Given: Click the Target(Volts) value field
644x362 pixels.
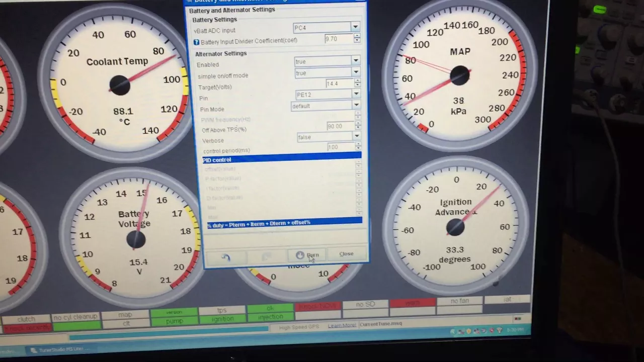Looking at the screenshot, I should (x=340, y=83).
